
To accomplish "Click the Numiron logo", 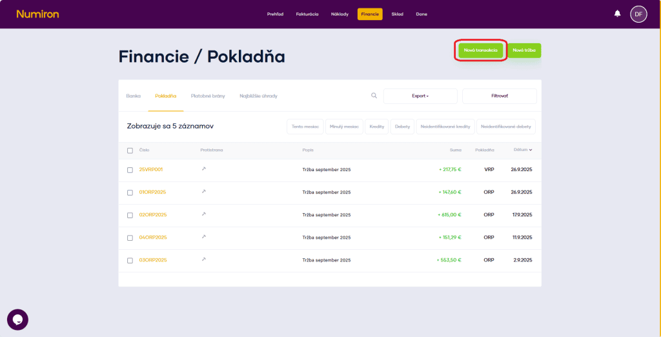I will point(37,14).
